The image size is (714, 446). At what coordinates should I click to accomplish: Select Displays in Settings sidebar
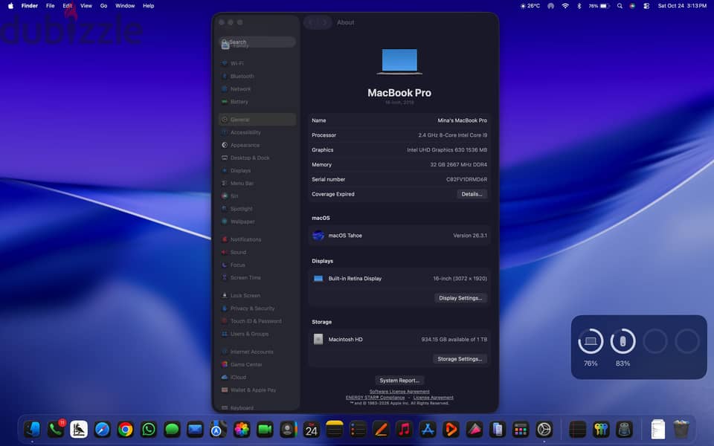(257, 170)
